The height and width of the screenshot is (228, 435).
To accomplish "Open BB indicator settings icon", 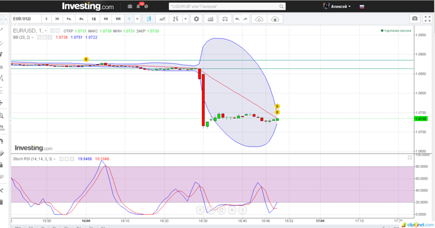I will [45, 37].
